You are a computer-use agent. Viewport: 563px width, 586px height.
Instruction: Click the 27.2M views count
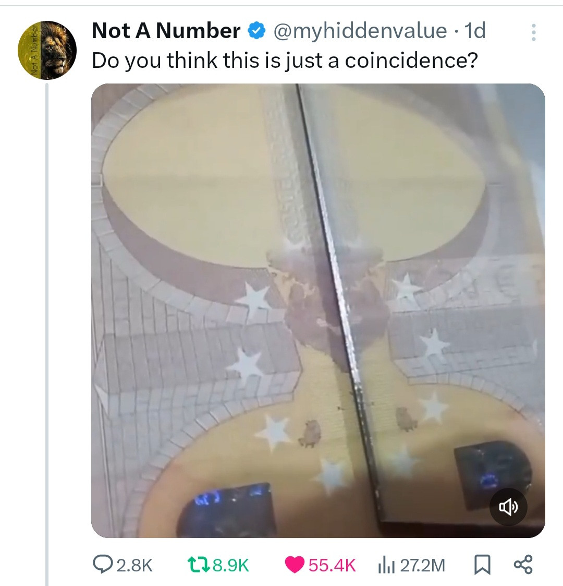click(422, 565)
